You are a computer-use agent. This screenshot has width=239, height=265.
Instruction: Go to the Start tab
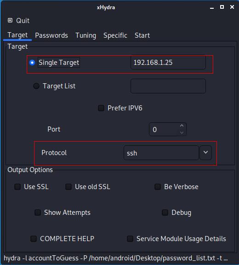pyautogui.click(x=142, y=35)
